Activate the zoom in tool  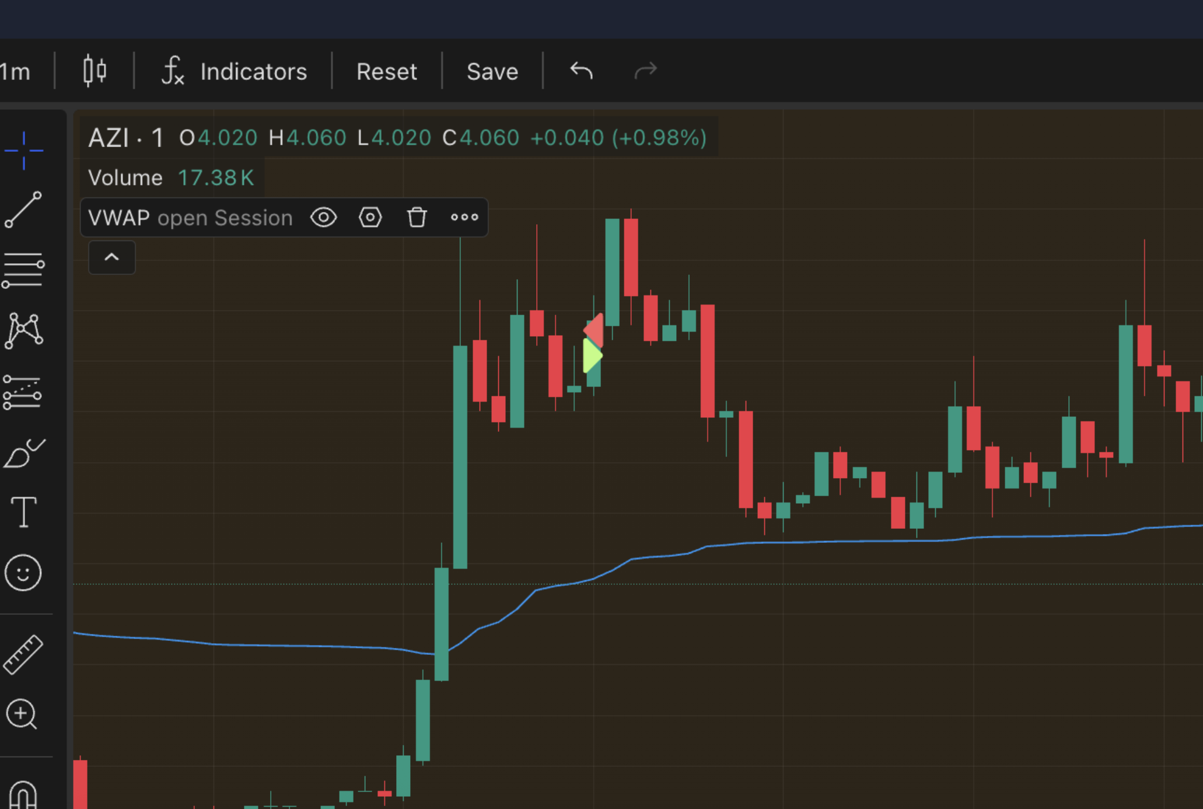tap(22, 714)
